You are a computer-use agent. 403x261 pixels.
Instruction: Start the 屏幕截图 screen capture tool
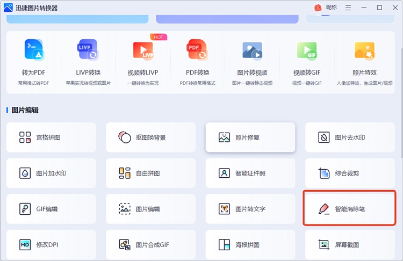(x=350, y=244)
